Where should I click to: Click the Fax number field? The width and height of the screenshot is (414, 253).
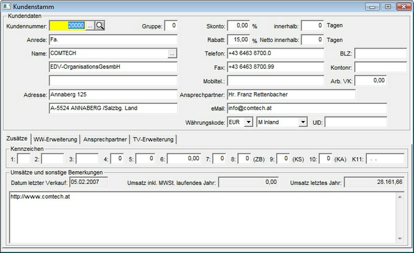point(275,67)
